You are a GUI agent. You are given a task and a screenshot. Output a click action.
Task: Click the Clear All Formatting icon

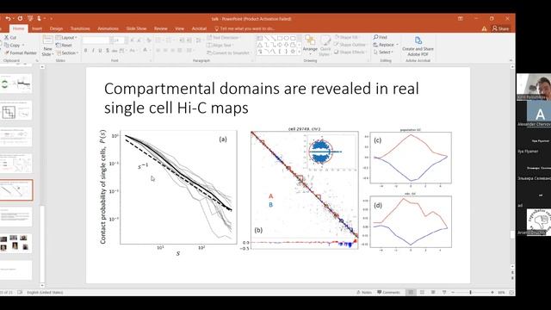click(x=148, y=40)
